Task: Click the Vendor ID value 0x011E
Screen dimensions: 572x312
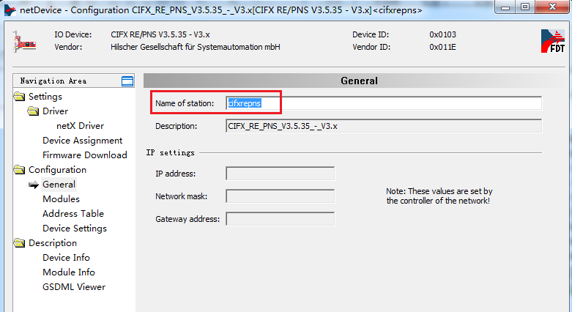Action: [x=442, y=47]
